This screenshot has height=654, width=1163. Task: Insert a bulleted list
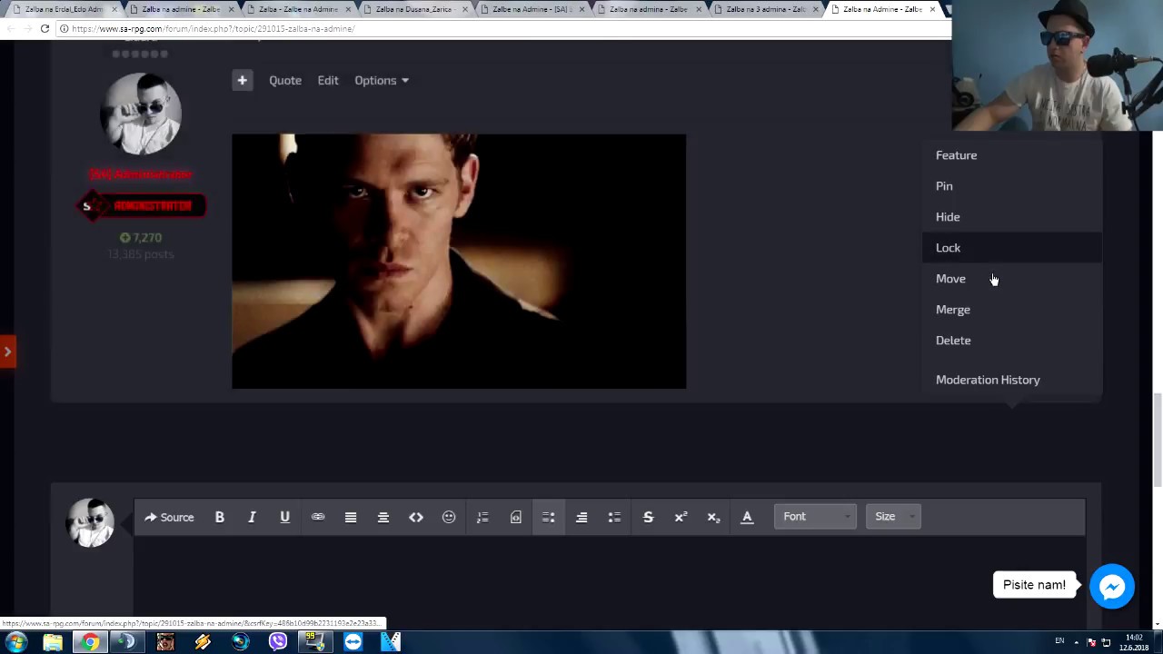[614, 517]
